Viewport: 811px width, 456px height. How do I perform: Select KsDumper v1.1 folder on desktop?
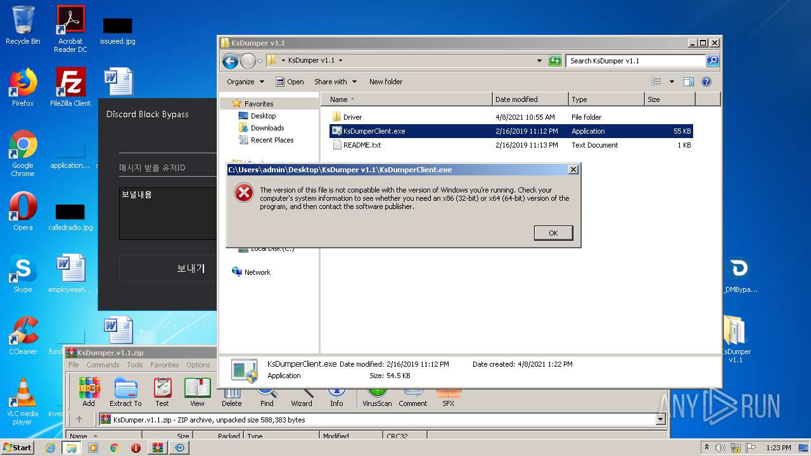(x=735, y=339)
